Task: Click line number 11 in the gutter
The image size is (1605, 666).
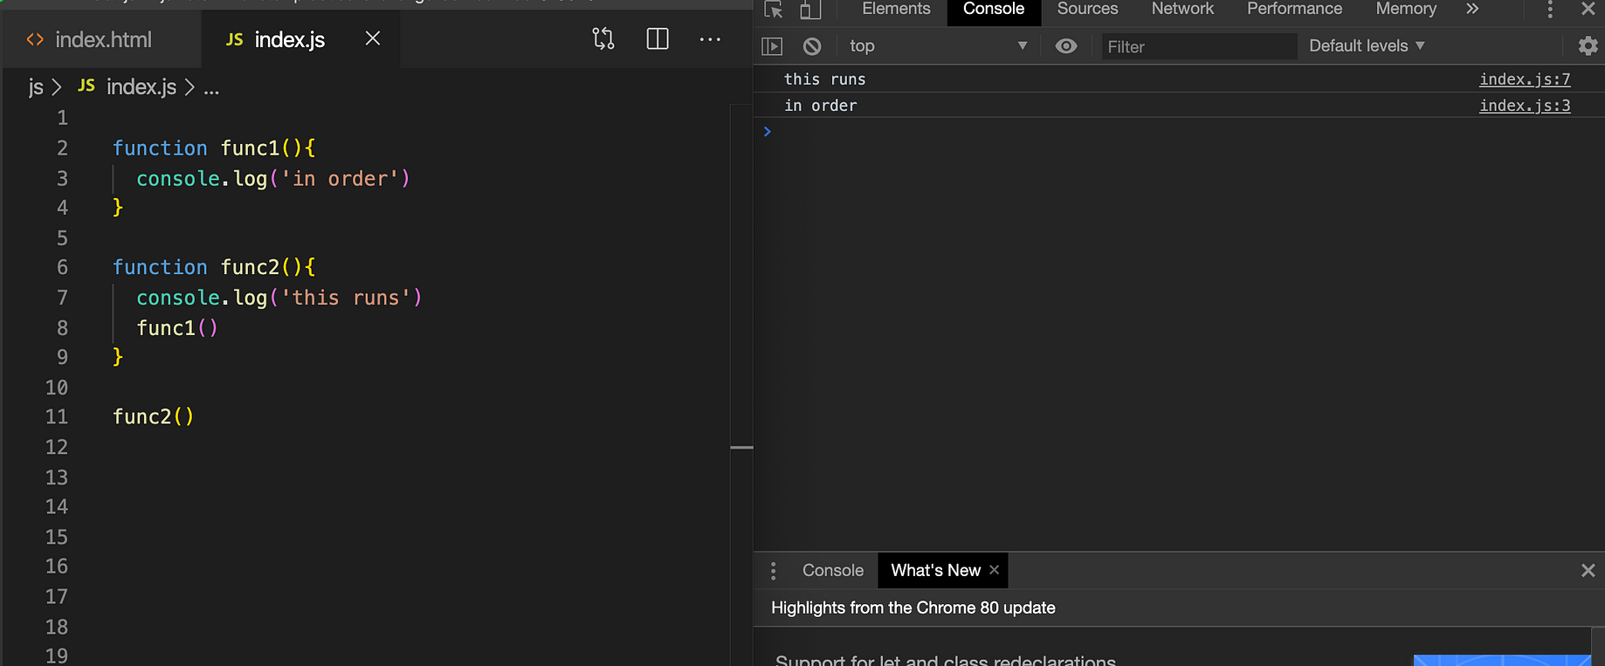Action: click(x=57, y=417)
